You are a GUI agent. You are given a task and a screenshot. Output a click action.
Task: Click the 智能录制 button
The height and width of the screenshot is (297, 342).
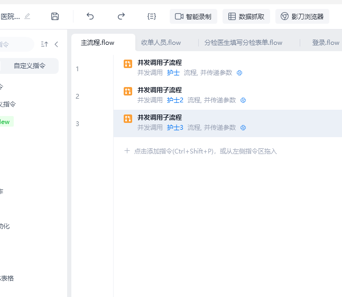tap(193, 16)
